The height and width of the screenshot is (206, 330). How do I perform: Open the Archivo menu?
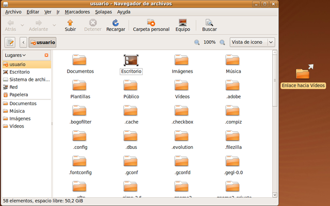[13, 11]
